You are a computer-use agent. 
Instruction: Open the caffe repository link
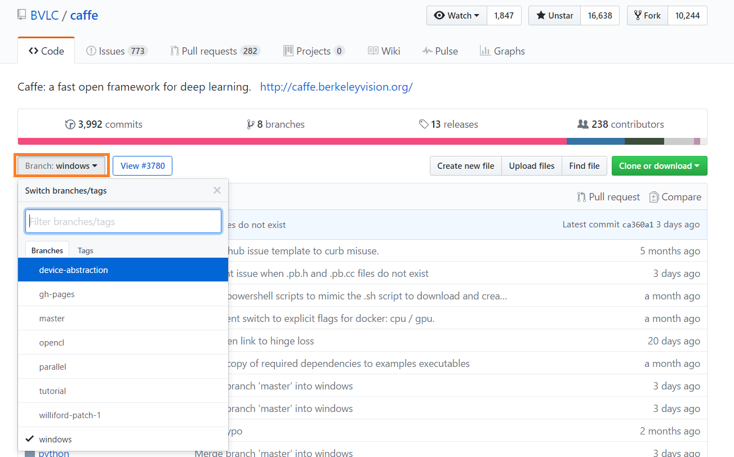point(84,15)
